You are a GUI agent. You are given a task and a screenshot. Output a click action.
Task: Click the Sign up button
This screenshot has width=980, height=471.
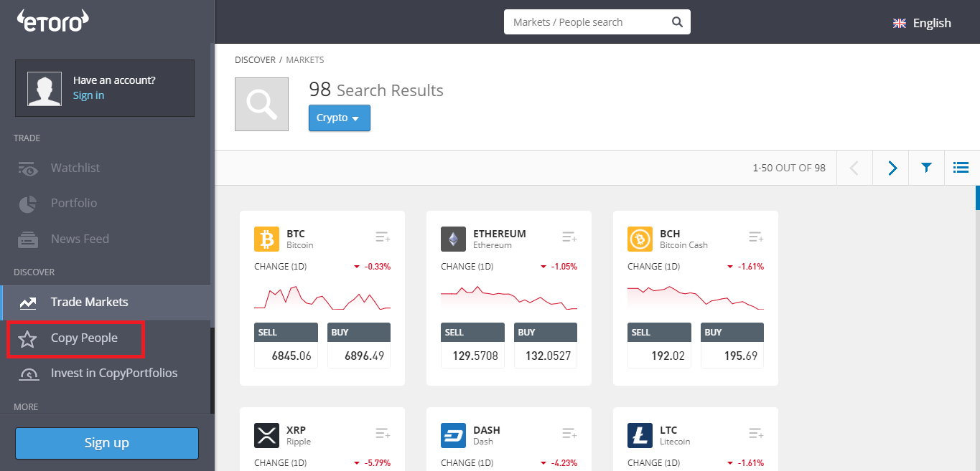107,443
